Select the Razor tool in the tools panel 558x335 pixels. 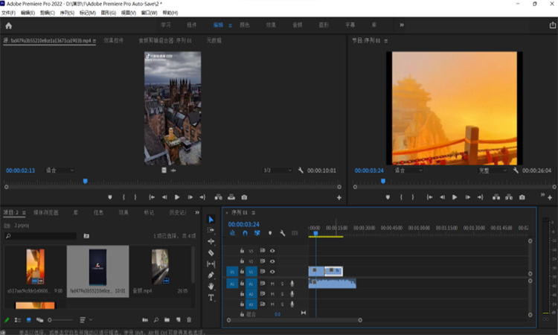pyautogui.click(x=211, y=253)
